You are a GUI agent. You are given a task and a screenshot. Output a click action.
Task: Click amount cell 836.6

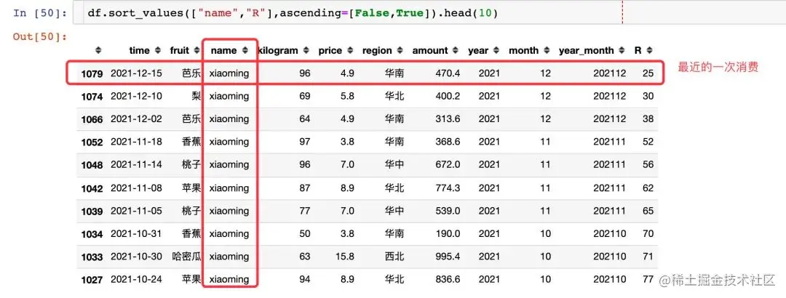coord(448,279)
